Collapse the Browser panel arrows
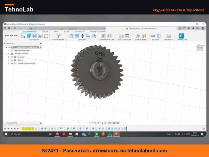 [5, 44]
